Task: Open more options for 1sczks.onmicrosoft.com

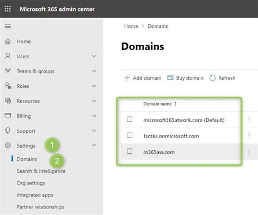Action: click(x=249, y=135)
